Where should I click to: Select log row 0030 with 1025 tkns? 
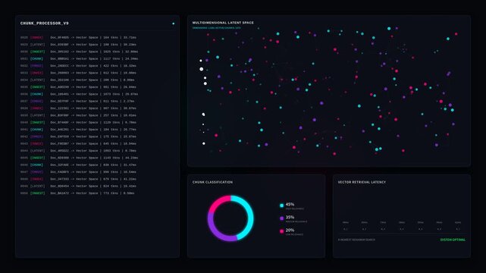[79, 52]
